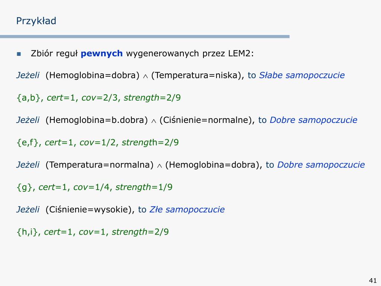Click the object set {g}
Screen dimensions: 381x286
coord(25,187)
